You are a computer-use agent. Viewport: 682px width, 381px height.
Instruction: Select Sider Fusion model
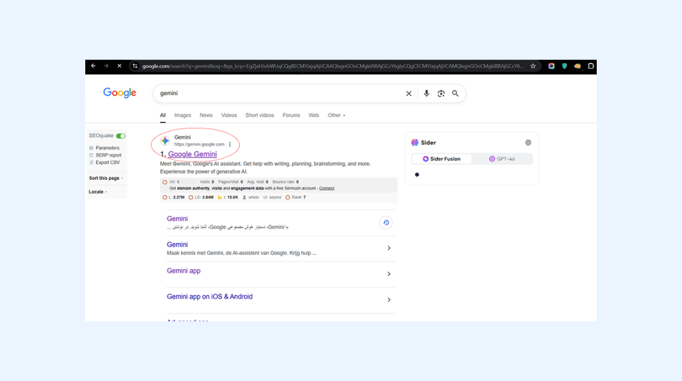(x=442, y=159)
